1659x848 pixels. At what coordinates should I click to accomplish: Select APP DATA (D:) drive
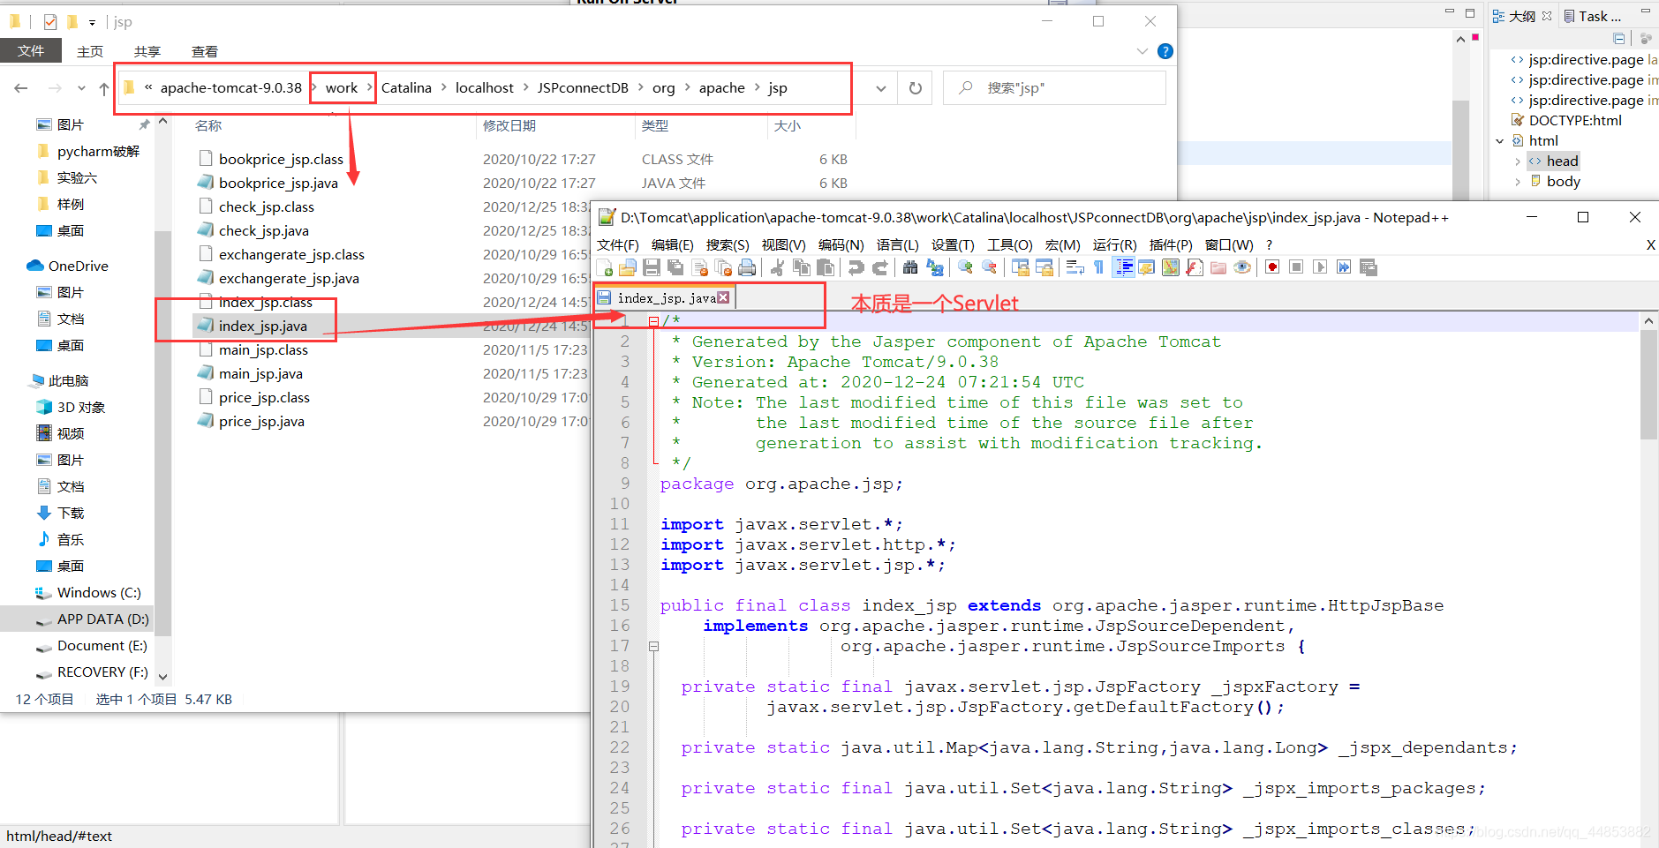click(102, 619)
